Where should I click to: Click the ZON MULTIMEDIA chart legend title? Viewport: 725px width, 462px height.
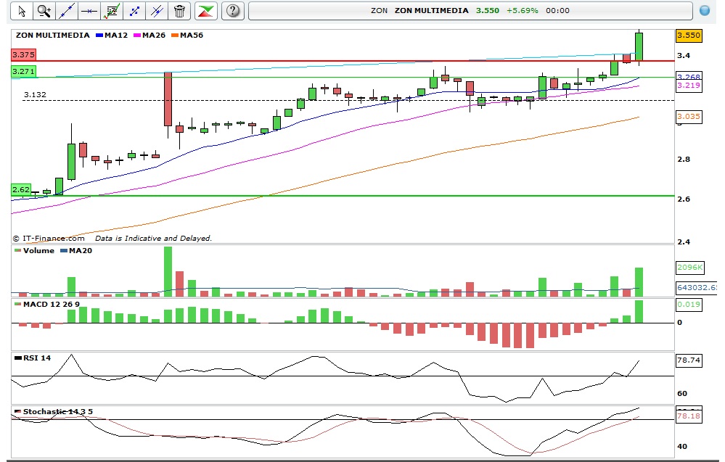[53, 35]
